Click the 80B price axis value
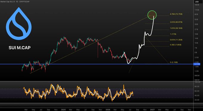 pyautogui.click(x=196, y=14)
